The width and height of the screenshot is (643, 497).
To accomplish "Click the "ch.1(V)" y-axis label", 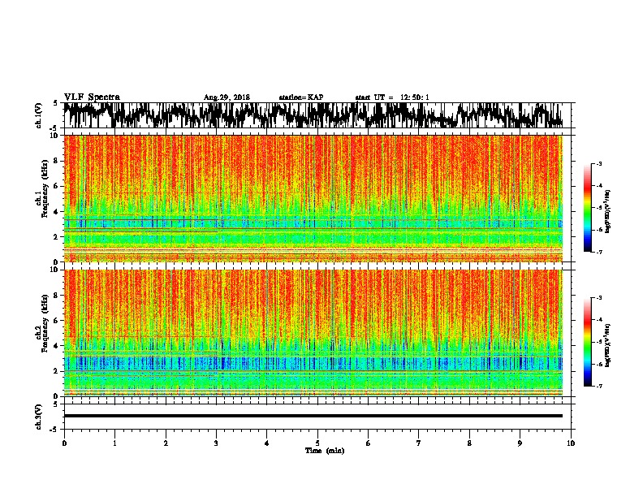I will [39, 115].
